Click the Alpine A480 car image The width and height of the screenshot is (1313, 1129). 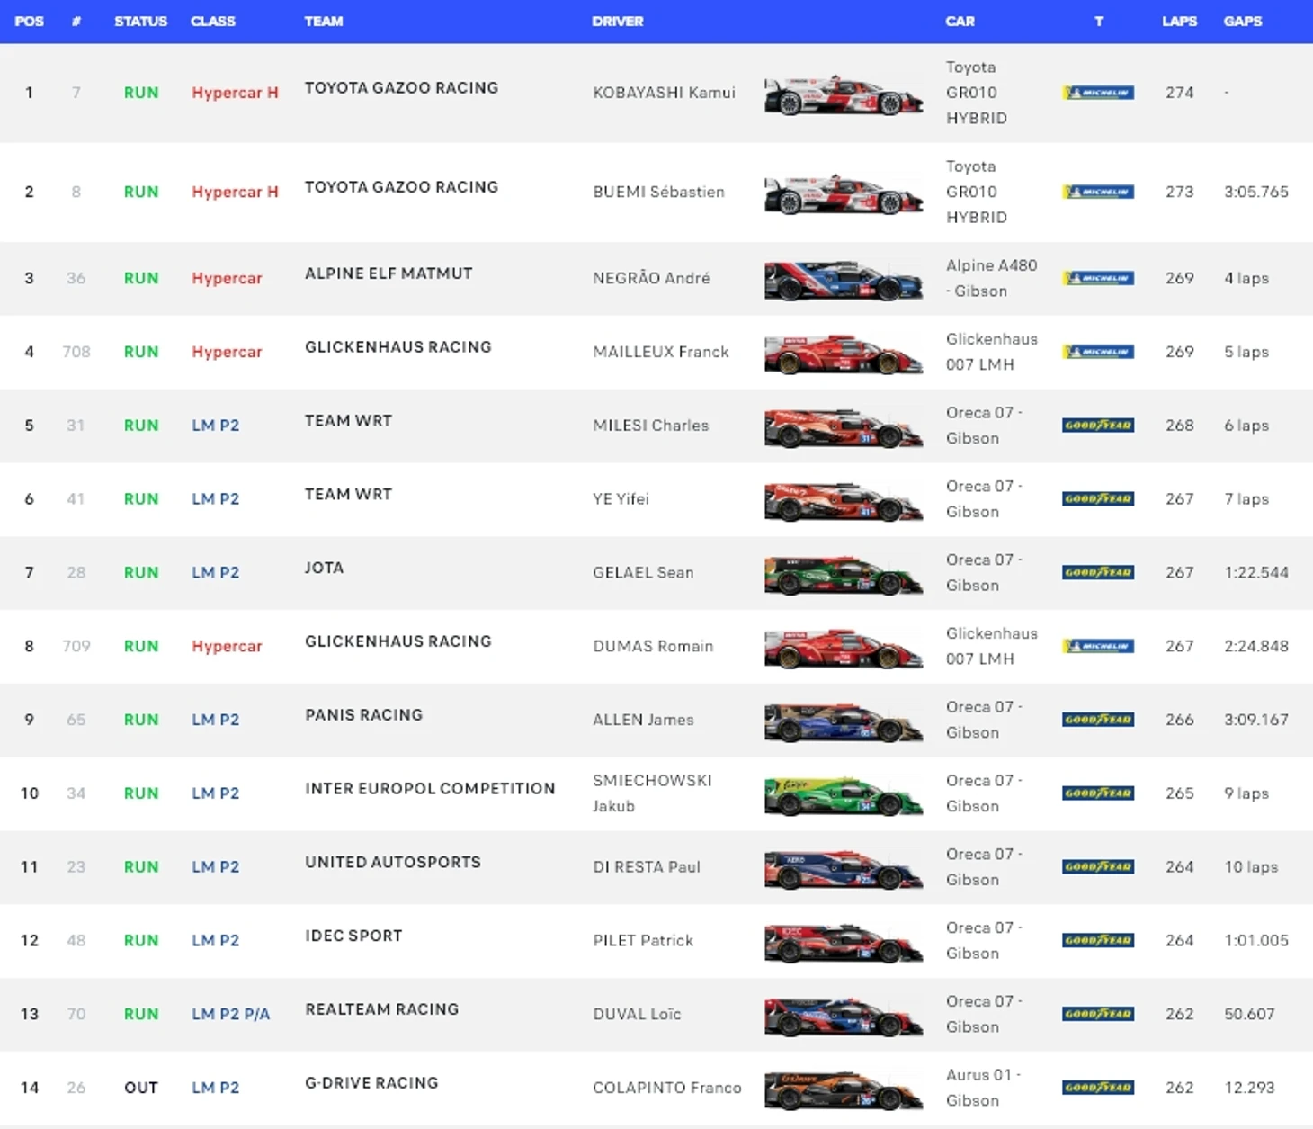[x=843, y=279]
